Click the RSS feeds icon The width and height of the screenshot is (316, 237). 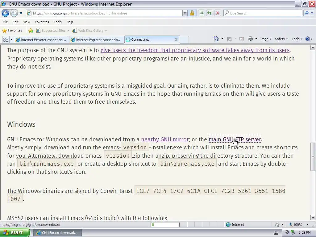229,39
